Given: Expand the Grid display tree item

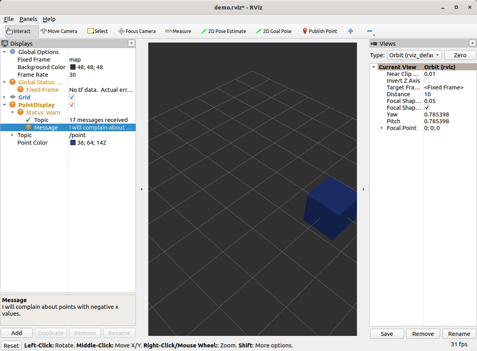Looking at the screenshot, I should (x=4, y=97).
